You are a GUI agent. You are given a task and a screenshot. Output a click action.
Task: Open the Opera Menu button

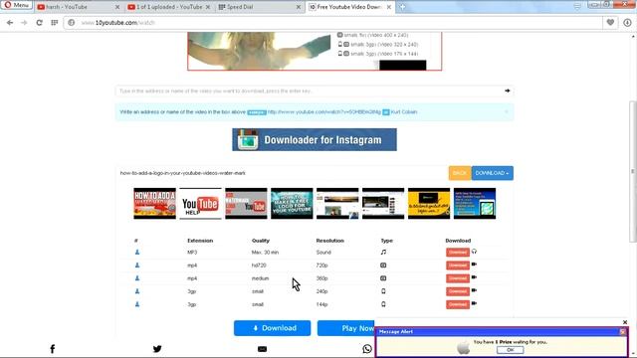point(16,5)
